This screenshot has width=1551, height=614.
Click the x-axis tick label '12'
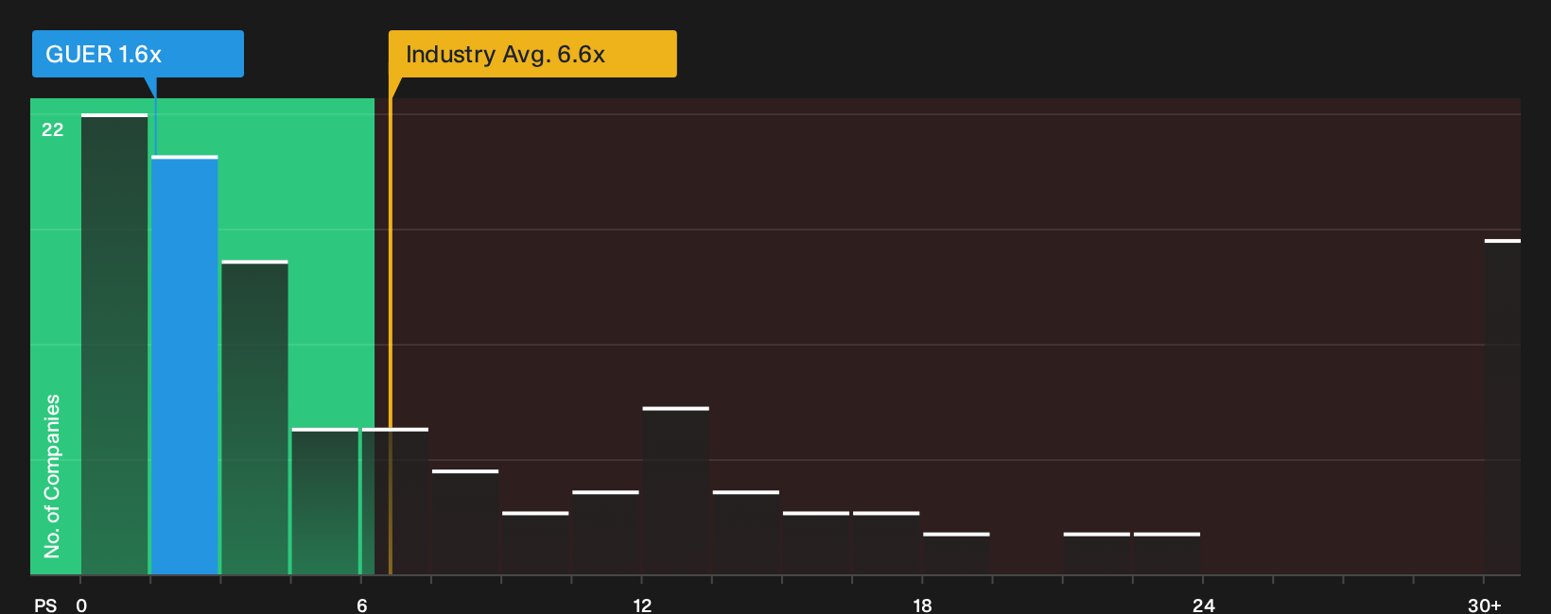[x=642, y=605]
